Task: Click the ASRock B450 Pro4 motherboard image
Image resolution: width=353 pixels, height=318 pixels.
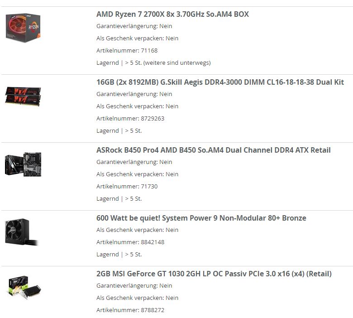Action: (23, 164)
